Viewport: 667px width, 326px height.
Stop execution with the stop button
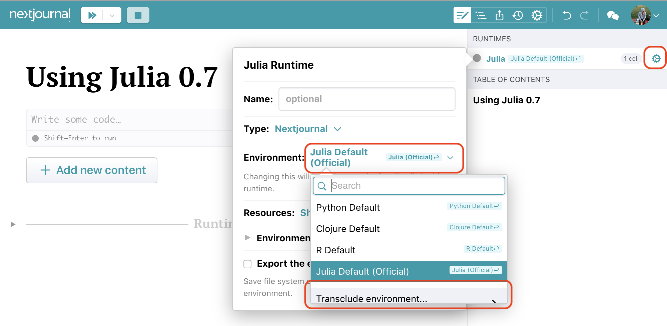click(x=138, y=15)
